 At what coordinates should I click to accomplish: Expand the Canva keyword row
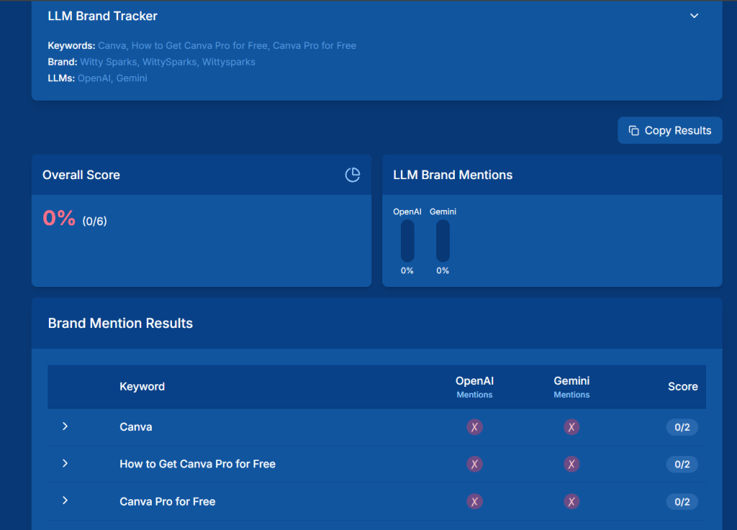coord(65,426)
